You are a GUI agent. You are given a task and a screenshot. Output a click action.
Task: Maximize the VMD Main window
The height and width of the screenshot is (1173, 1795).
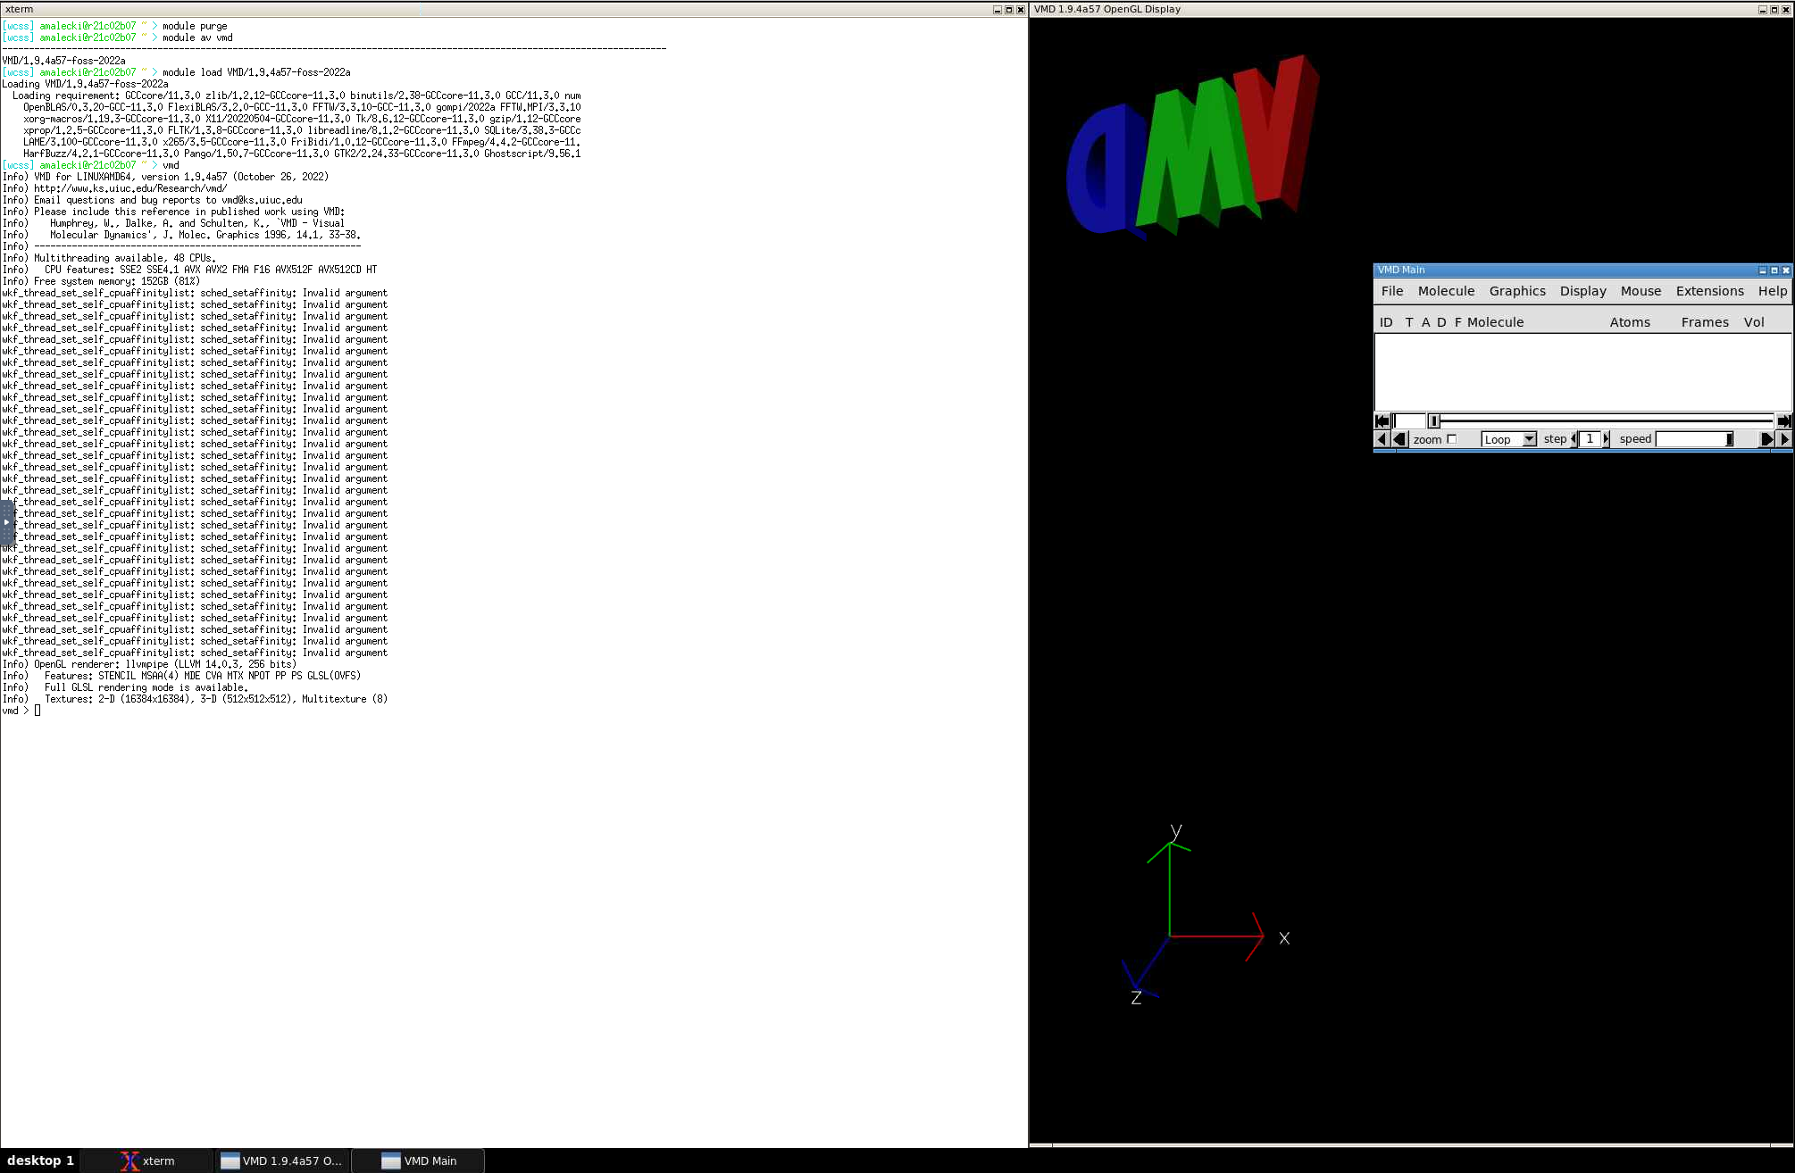1774,270
